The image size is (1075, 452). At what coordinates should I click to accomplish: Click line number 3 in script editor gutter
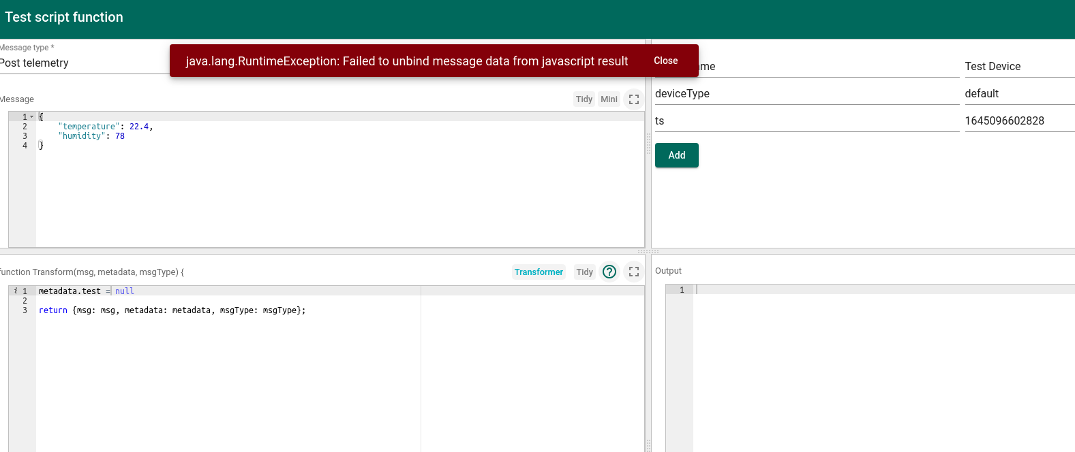[x=25, y=310]
